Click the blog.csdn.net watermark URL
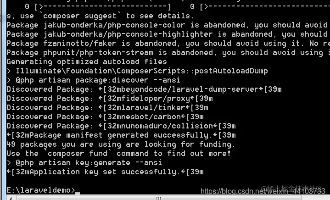The image size is (330, 200). [x=263, y=191]
